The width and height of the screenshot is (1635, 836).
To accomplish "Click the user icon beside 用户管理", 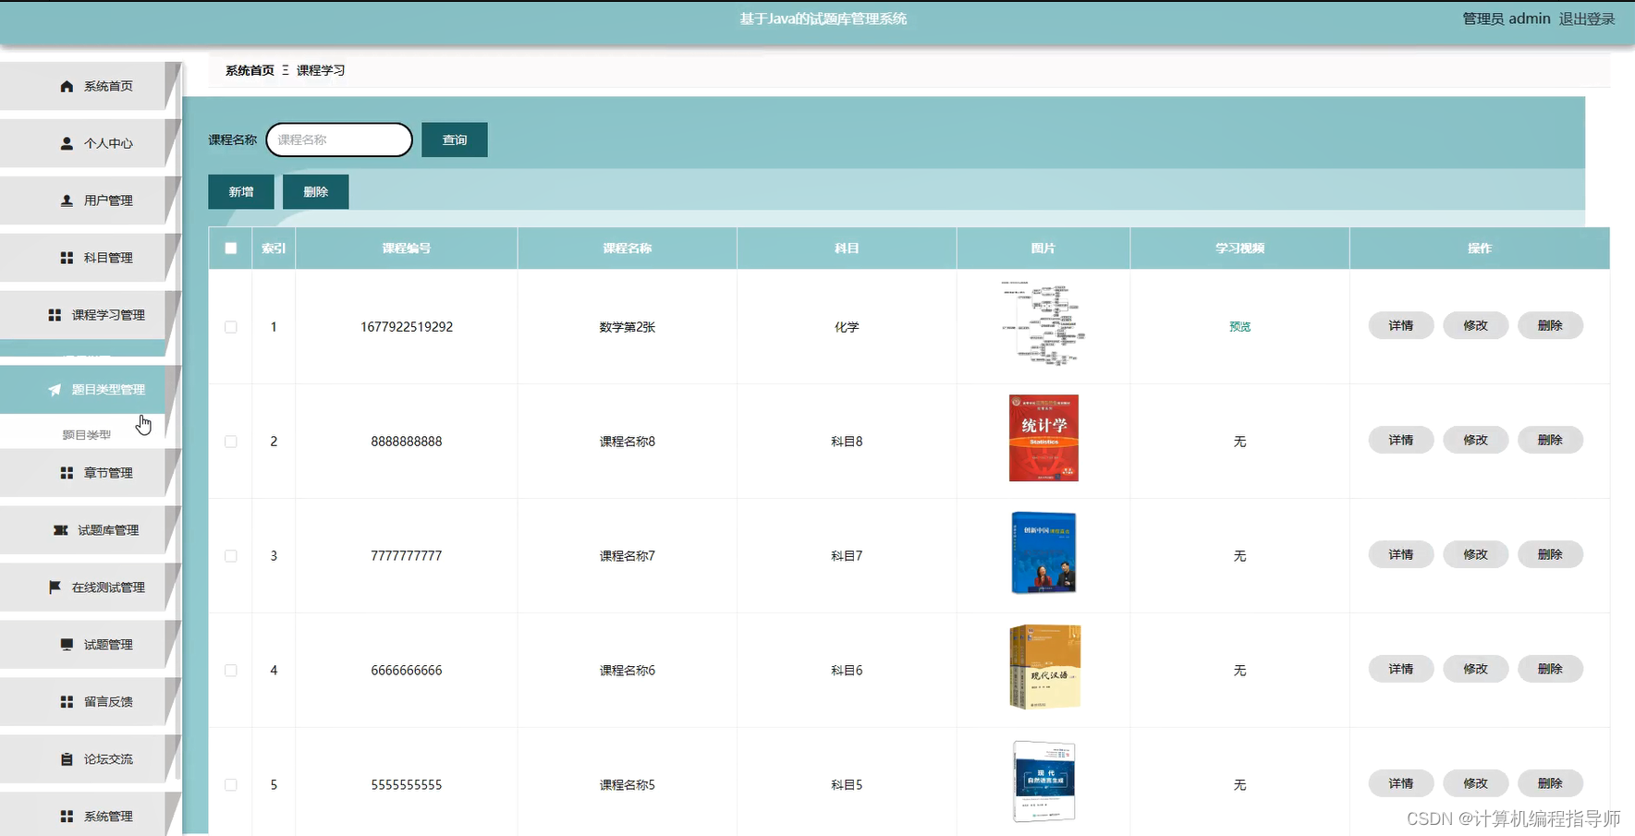I will [67, 200].
